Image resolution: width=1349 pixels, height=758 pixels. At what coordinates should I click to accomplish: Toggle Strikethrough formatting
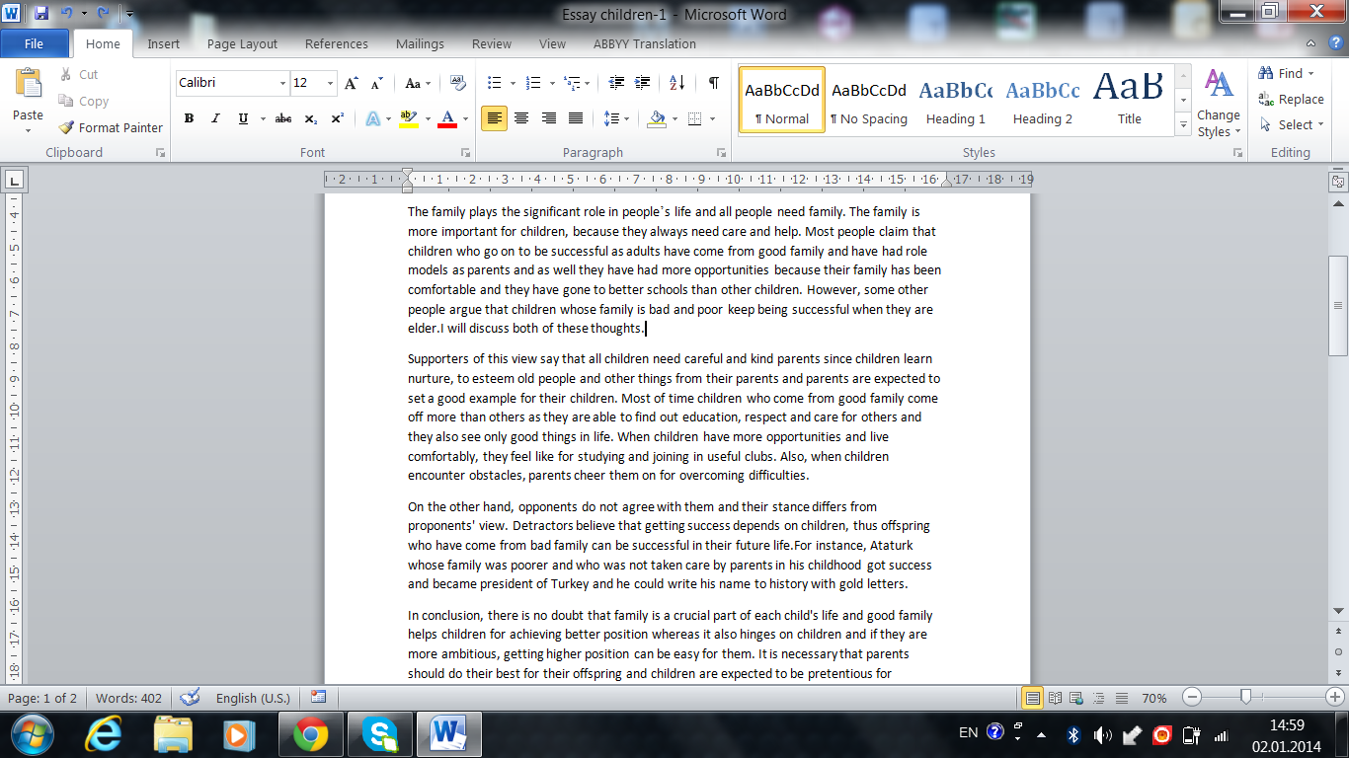[283, 118]
